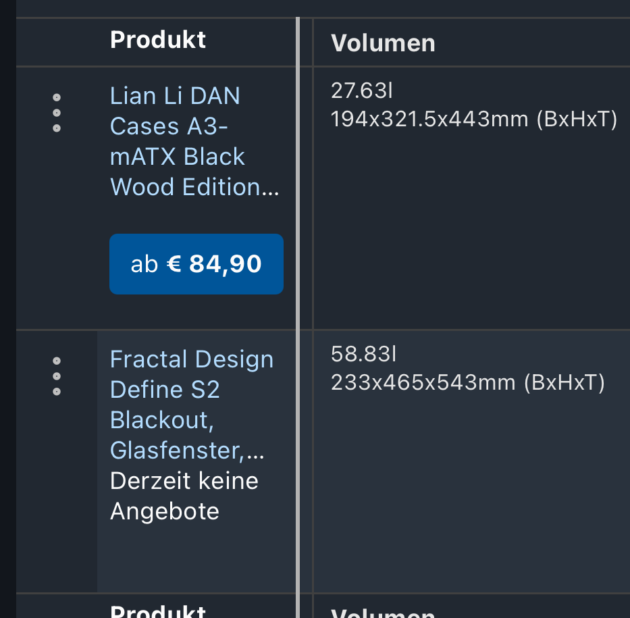Image resolution: width=630 pixels, height=618 pixels.
Task: Click blank header cell left of Produkt
Action: tap(57, 42)
